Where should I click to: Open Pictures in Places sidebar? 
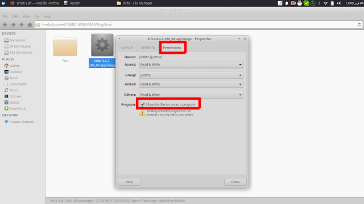[13, 96]
